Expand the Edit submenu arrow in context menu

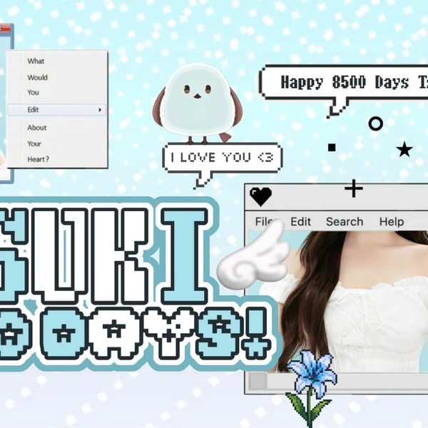click(x=100, y=110)
